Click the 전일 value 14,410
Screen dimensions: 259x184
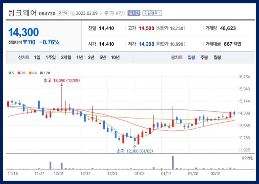pyautogui.click(x=106, y=28)
